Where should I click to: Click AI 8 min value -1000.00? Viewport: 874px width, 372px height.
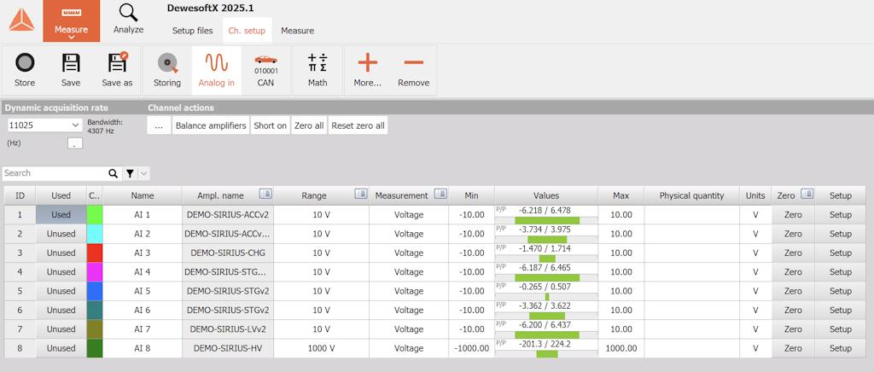click(x=471, y=348)
